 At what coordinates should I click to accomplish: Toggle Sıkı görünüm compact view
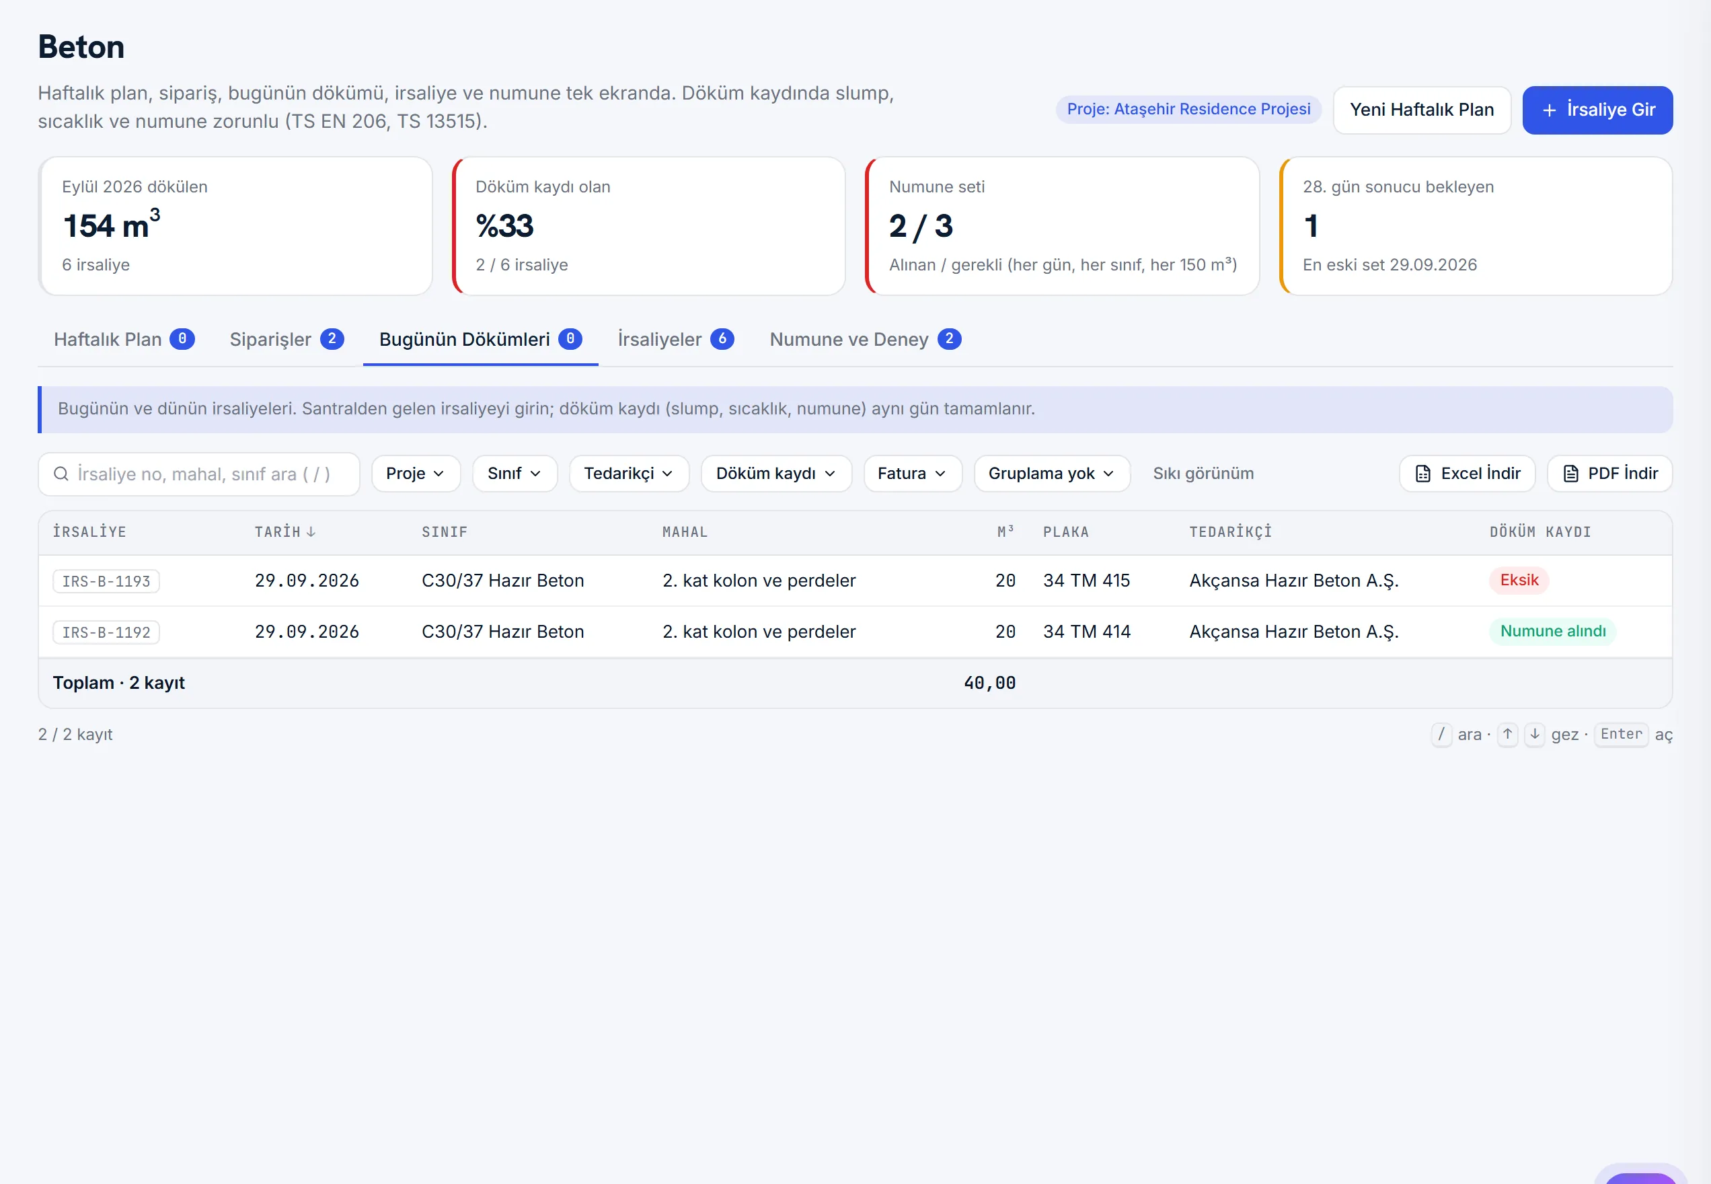(x=1203, y=474)
